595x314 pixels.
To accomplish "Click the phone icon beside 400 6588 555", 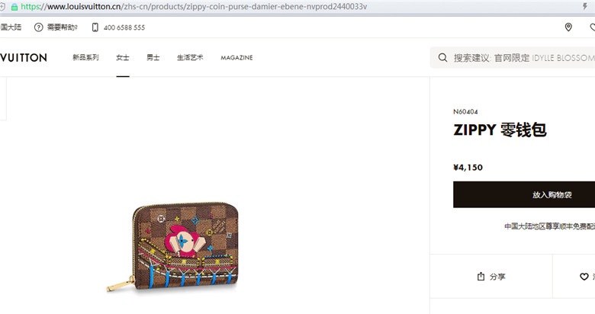I will coord(95,27).
